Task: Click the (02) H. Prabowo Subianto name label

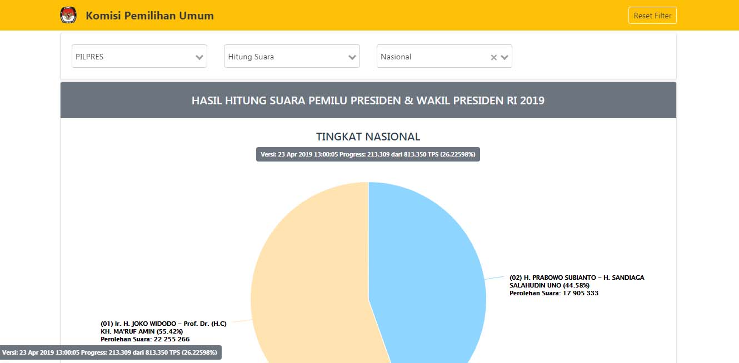Action: pos(577,278)
